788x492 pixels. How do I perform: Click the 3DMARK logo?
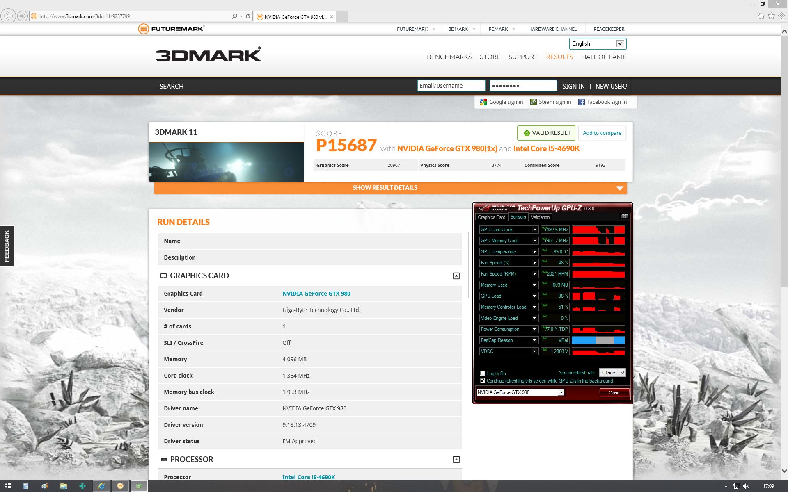[x=208, y=55]
